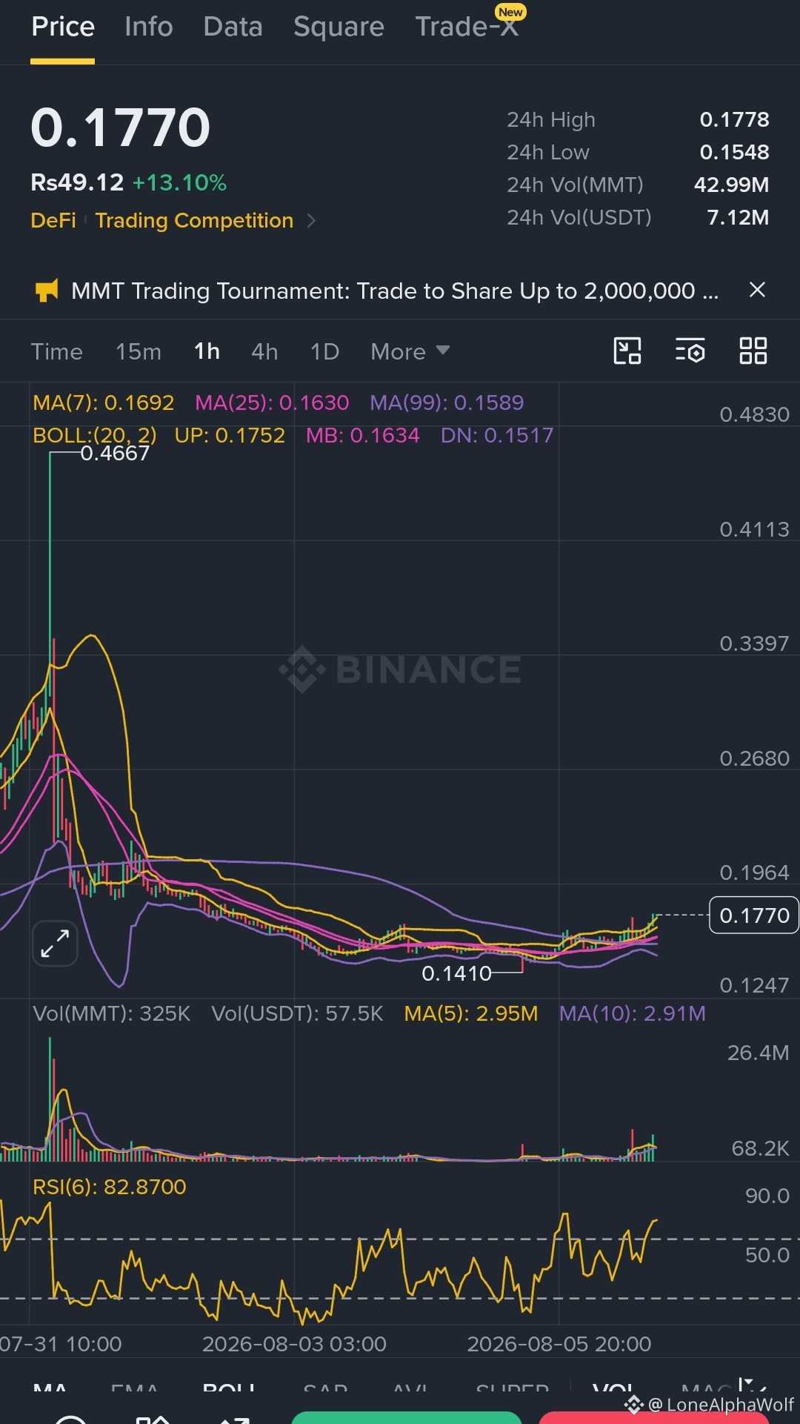The height and width of the screenshot is (1424, 800).
Task: Toggle the BOLL indicator at bottom
Action: [x=229, y=1388]
